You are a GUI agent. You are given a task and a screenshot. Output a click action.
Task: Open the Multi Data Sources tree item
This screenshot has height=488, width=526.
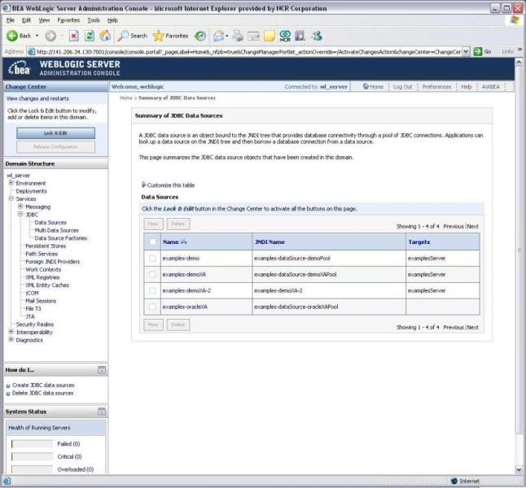coord(56,230)
